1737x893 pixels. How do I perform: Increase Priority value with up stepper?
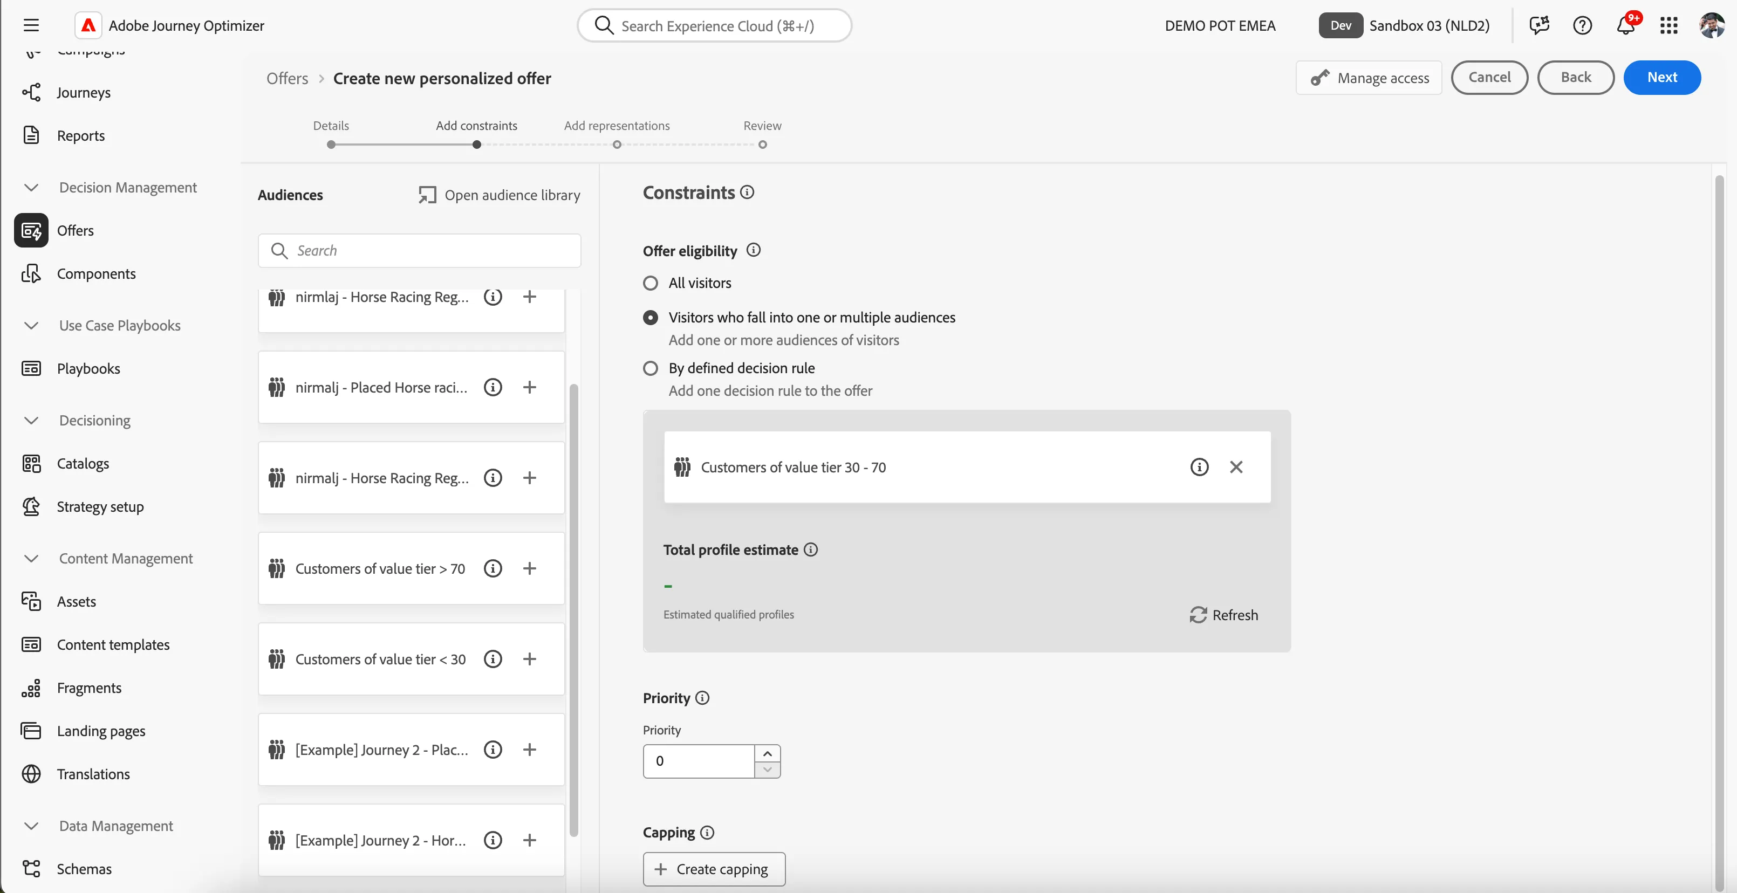[x=767, y=753]
